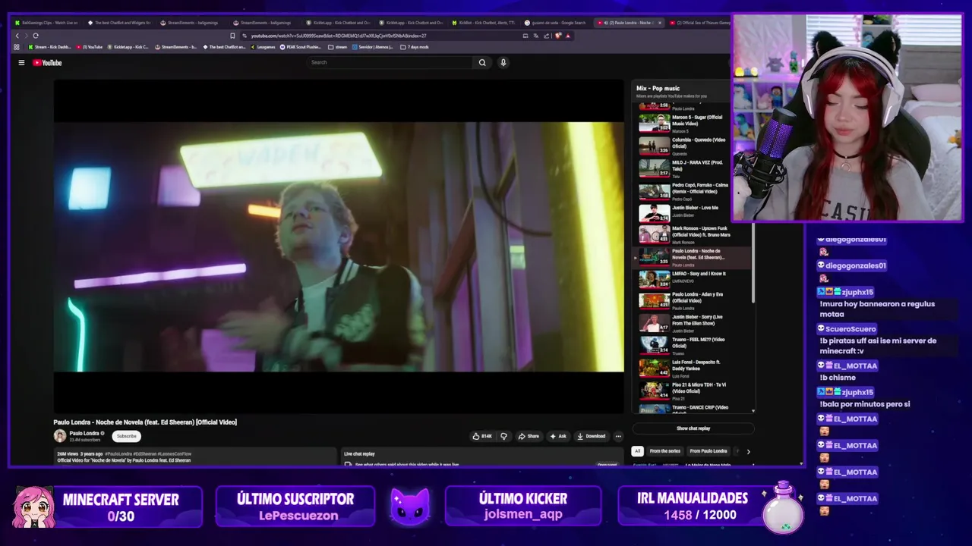Select From the series filter chip

664,451
